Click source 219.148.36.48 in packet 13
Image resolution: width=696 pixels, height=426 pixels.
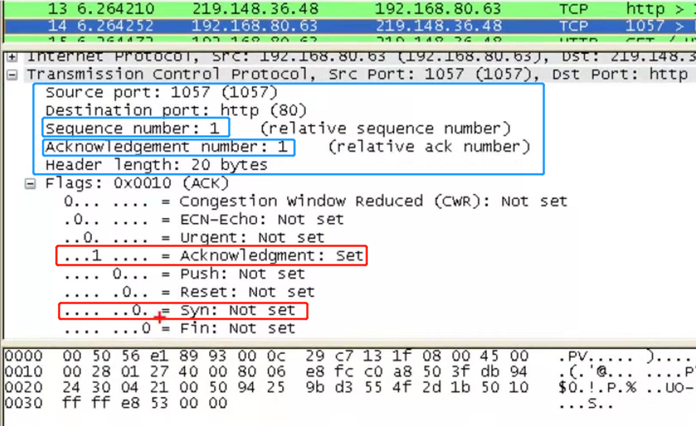pos(255,9)
